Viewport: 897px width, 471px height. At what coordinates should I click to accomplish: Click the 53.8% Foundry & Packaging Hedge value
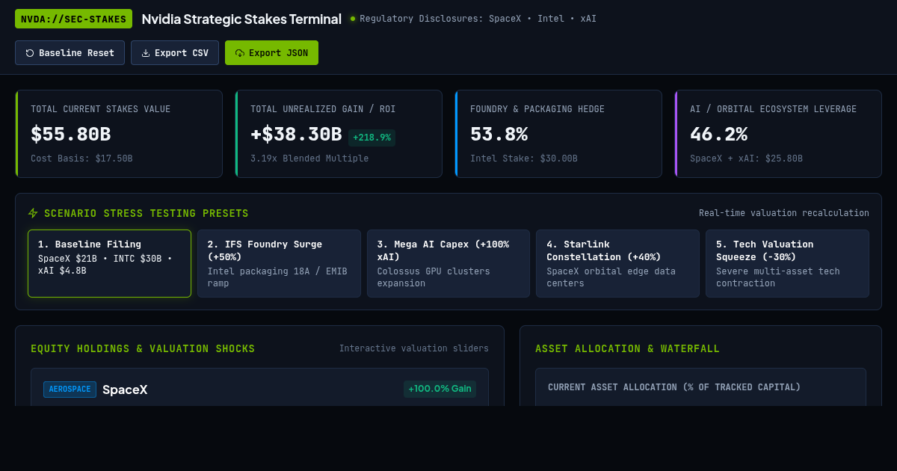click(x=499, y=135)
